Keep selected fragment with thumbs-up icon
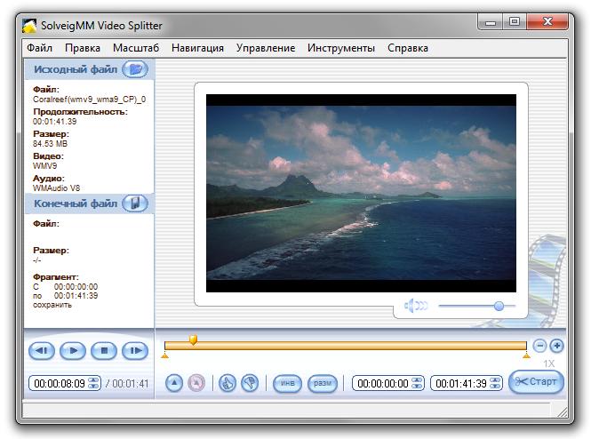 [x=228, y=383]
